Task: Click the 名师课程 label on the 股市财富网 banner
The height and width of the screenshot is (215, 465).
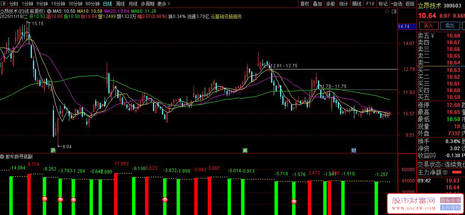Action: (x=450, y=208)
